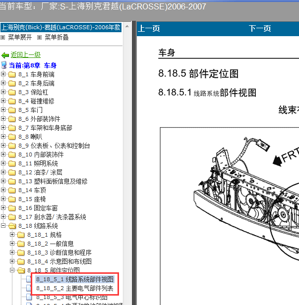Select the 8_6 外部装饰件 tree label
Viewport: 299px width, 305px height.
(39, 119)
